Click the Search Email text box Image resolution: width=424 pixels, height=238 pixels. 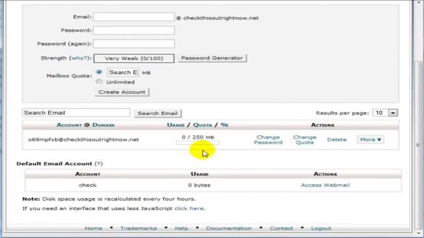click(76, 113)
